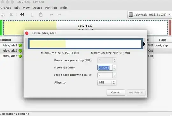The height and width of the screenshot is (116, 172).
Task: Increment the New size stepper arrows
Action: tap(114, 67)
